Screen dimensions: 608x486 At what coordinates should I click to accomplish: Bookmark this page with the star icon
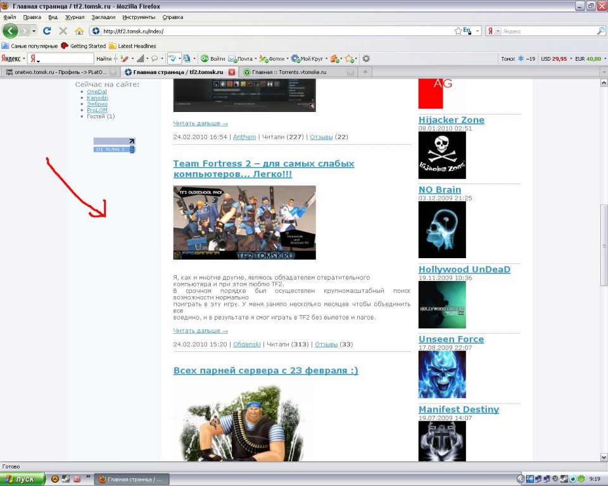[x=458, y=31]
